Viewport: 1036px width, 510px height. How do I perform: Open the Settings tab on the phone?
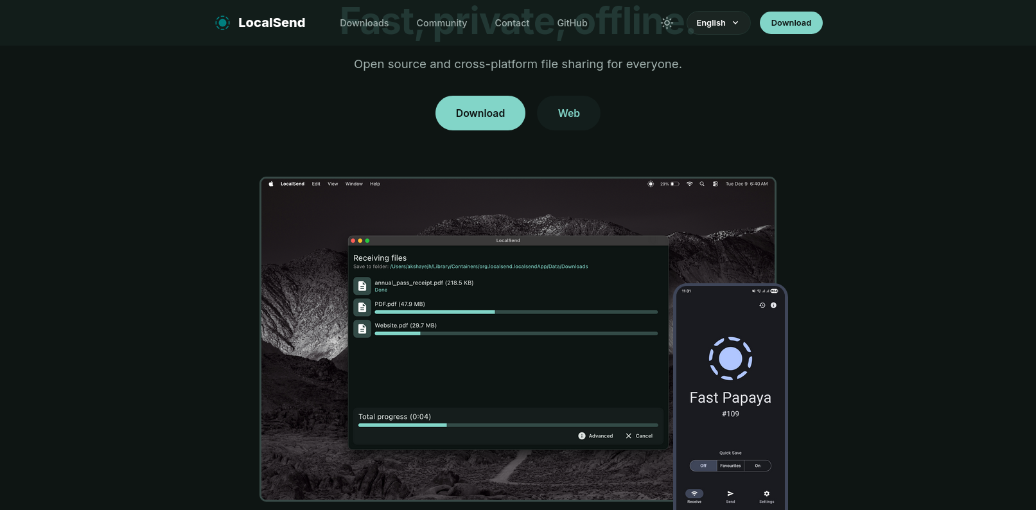pyautogui.click(x=766, y=497)
